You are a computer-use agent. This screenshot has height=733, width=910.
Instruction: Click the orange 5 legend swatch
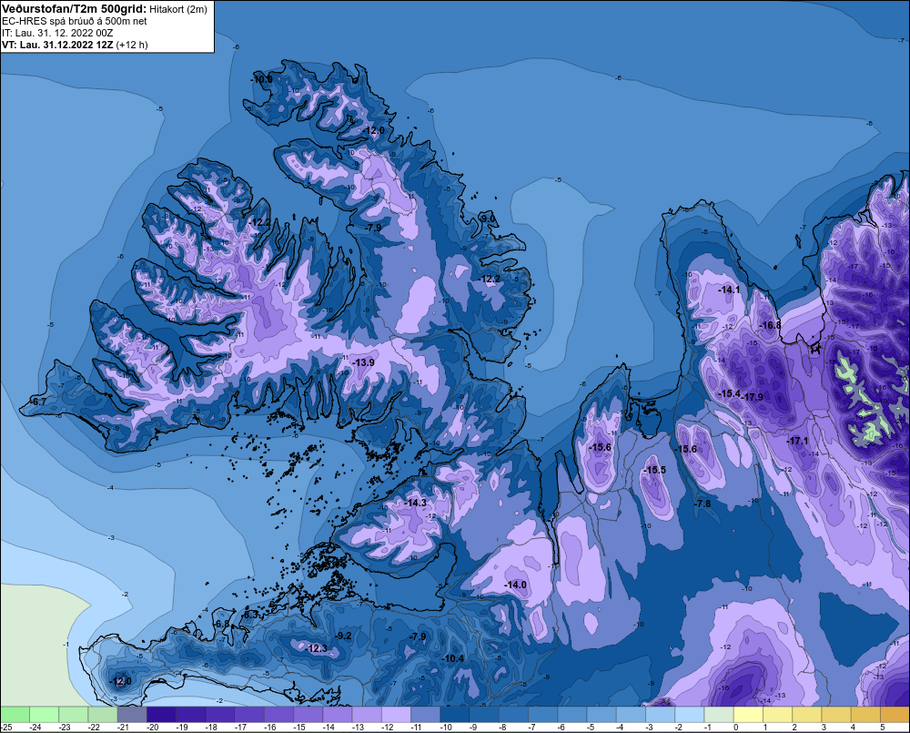tap(895, 715)
